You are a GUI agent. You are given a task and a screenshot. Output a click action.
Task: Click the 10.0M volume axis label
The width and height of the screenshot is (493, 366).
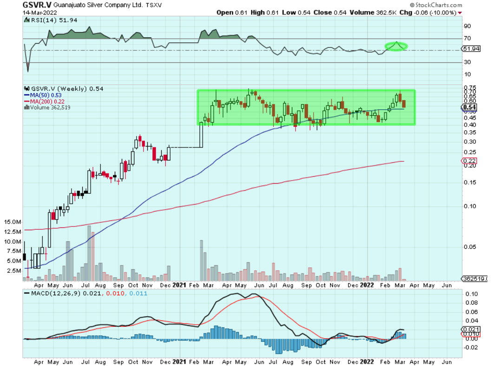click(13, 242)
